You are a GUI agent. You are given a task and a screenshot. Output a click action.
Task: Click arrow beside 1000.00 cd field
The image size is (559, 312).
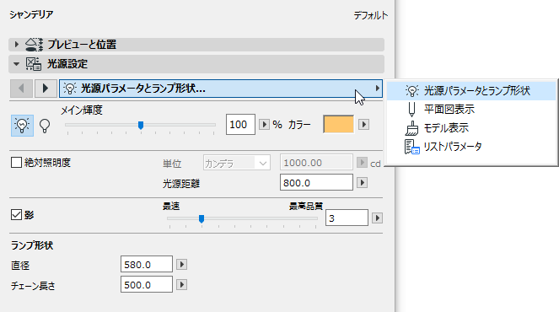pos(362,163)
